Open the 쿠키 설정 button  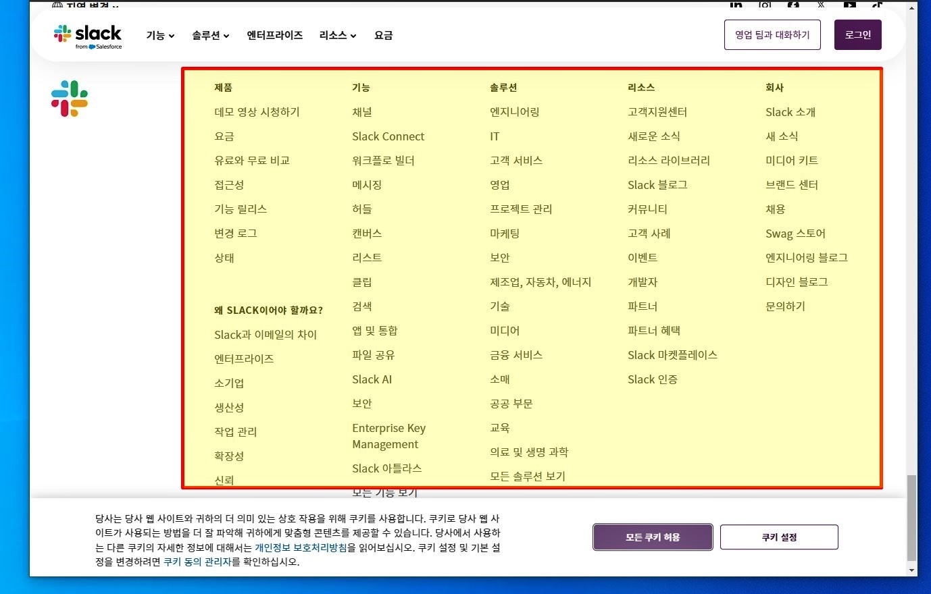779,537
